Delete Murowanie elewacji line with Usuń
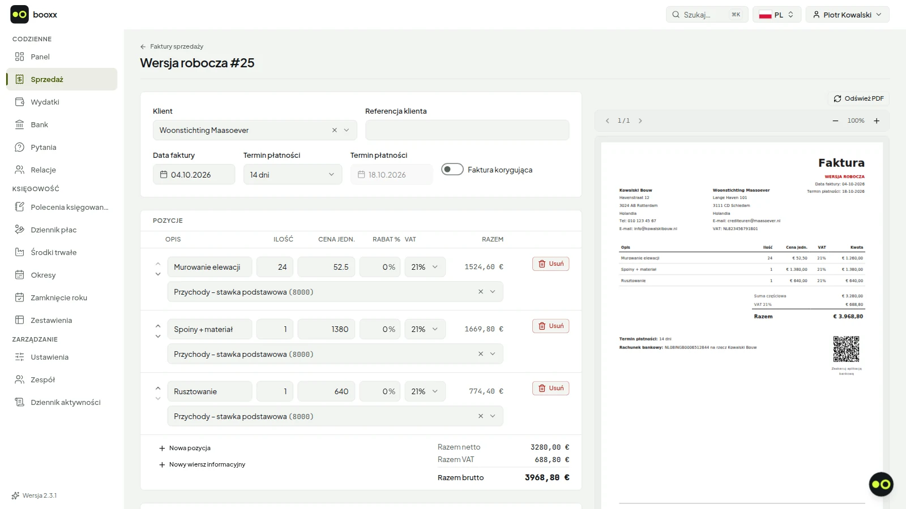 coord(550,264)
